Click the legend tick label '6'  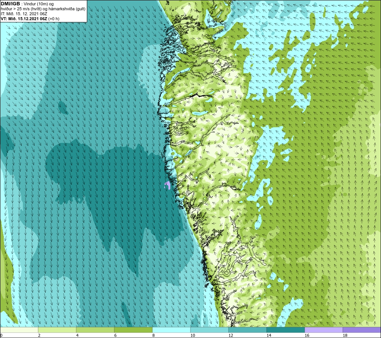coord(115,335)
